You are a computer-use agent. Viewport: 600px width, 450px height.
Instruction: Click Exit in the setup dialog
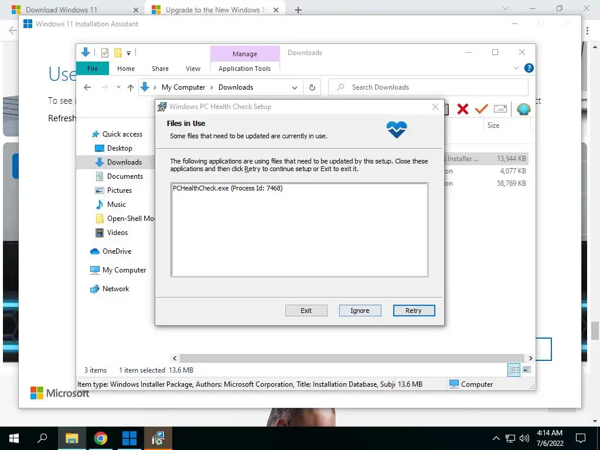(306, 311)
